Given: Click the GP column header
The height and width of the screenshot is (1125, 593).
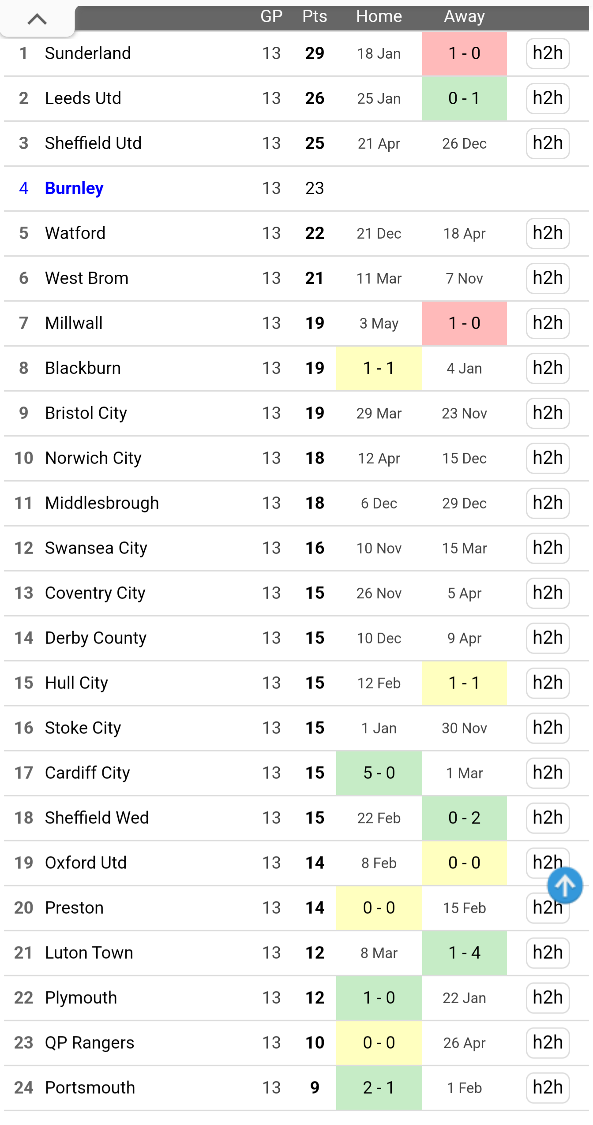Looking at the screenshot, I should tap(271, 16).
